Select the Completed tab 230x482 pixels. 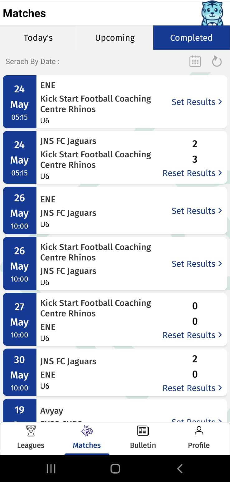pyautogui.click(x=191, y=38)
